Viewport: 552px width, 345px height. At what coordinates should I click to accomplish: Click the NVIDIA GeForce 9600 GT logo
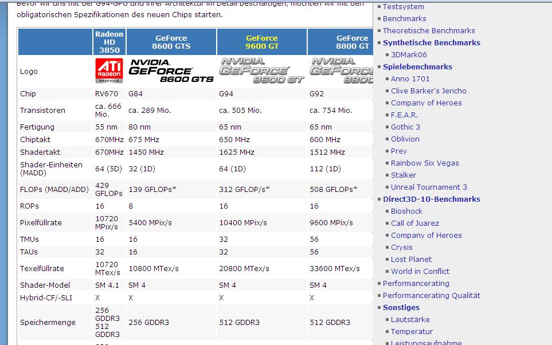pos(261,70)
